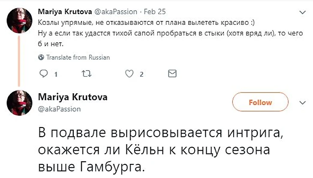
Task: Follow Mariya Krutova
Action: pos(260,103)
